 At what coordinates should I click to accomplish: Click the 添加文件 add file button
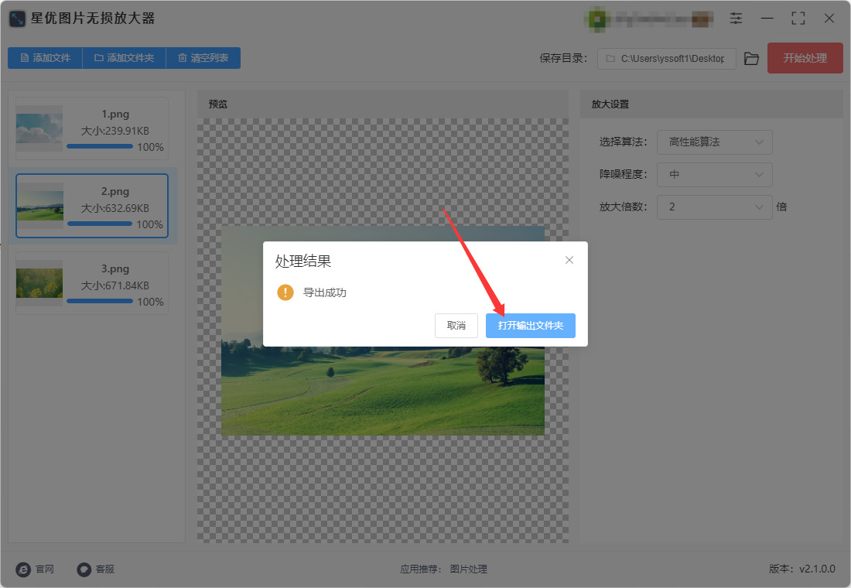click(x=45, y=58)
